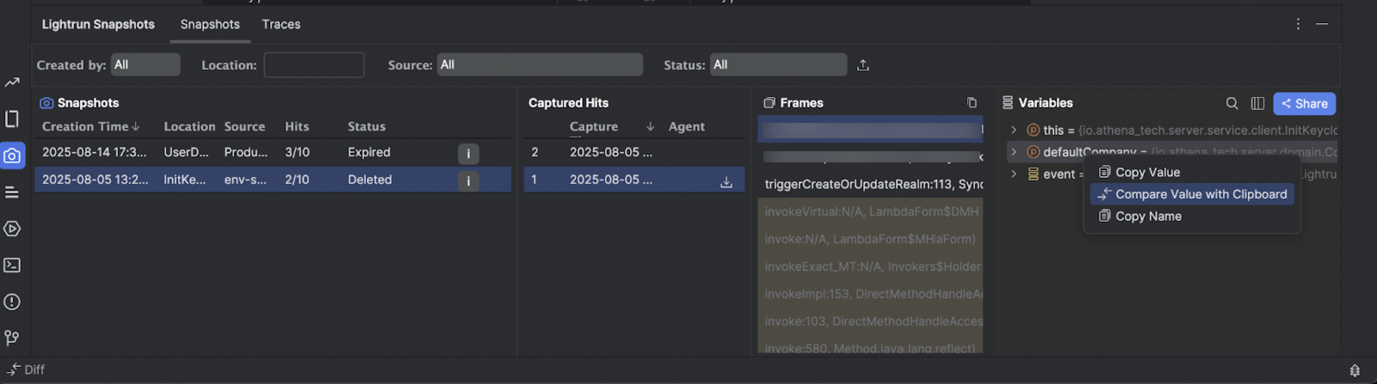Open the Terminal tool window icon

tap(12, 265)
